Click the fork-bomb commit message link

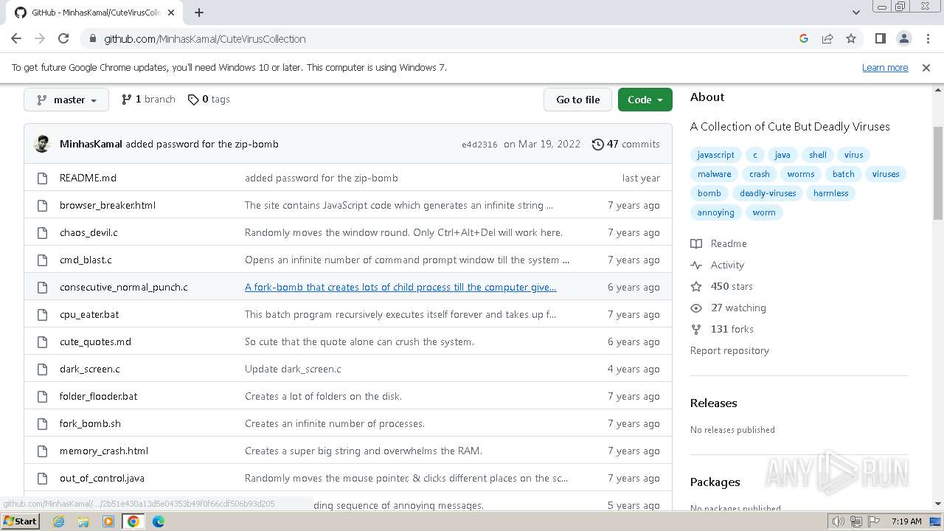pyautogui.click(x=400, y=287)
